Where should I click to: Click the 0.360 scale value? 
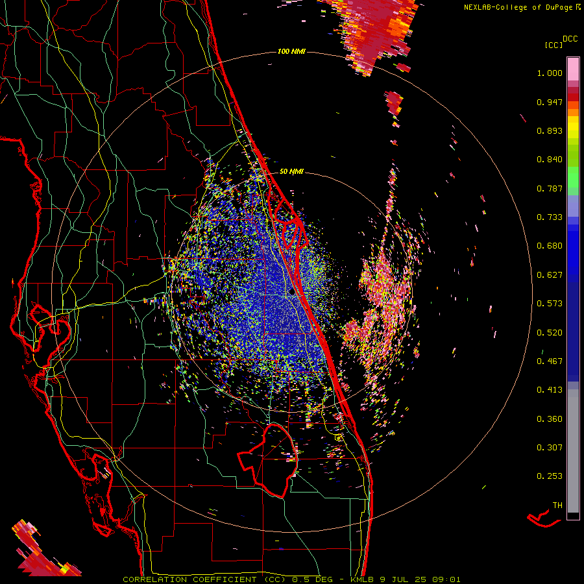tap(550, 419)
